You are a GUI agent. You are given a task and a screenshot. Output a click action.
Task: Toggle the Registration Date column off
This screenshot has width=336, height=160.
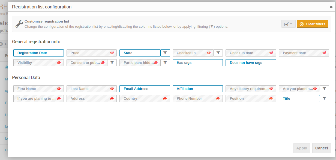[38, 53]
